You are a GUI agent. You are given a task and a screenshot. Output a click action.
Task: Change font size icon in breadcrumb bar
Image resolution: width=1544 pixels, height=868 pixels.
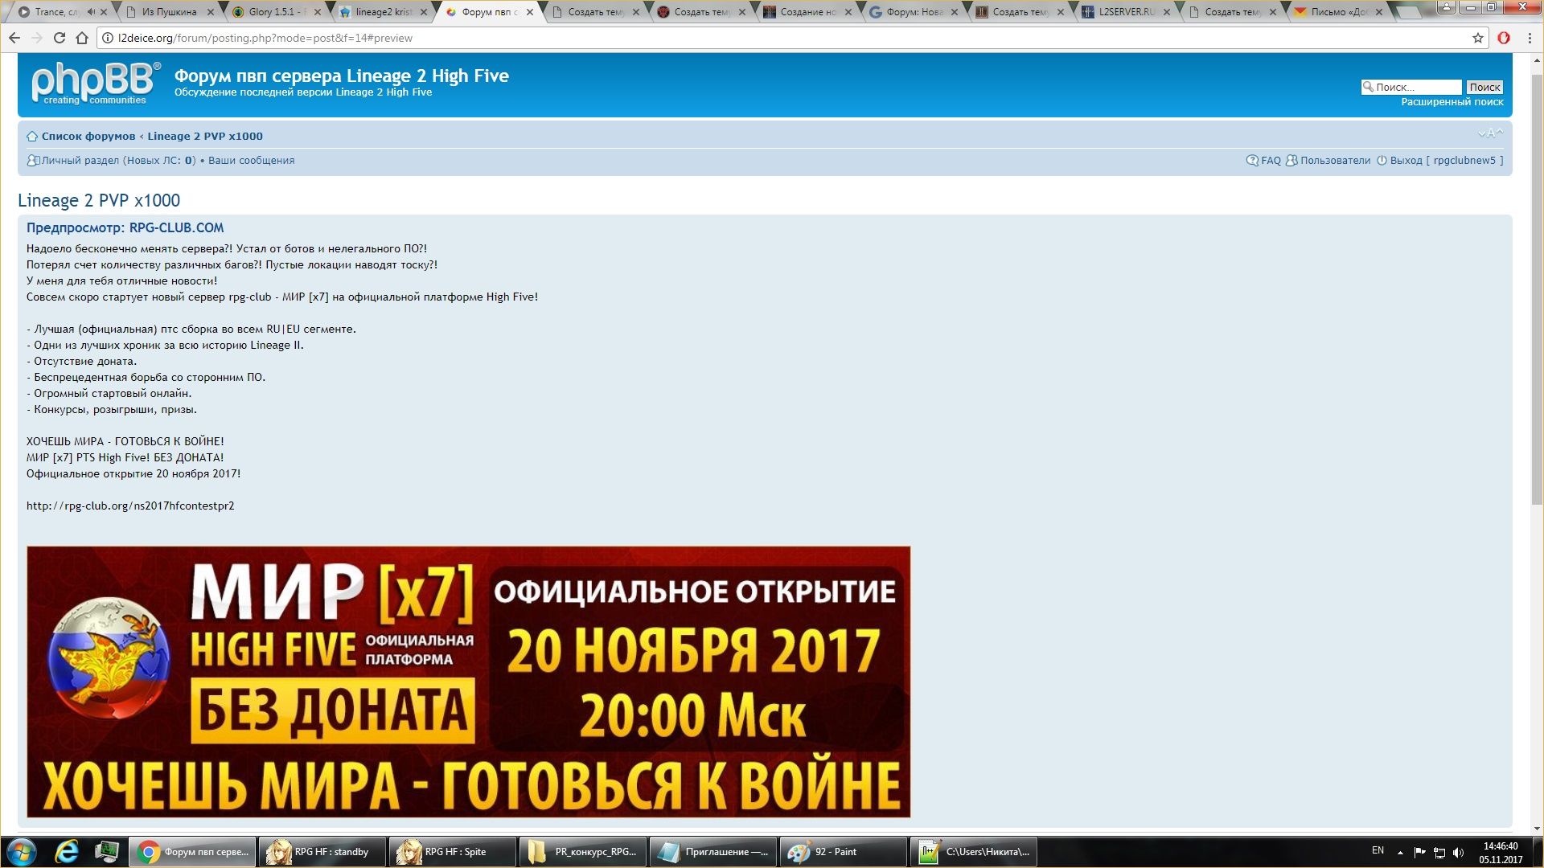tap(1490, 133)
